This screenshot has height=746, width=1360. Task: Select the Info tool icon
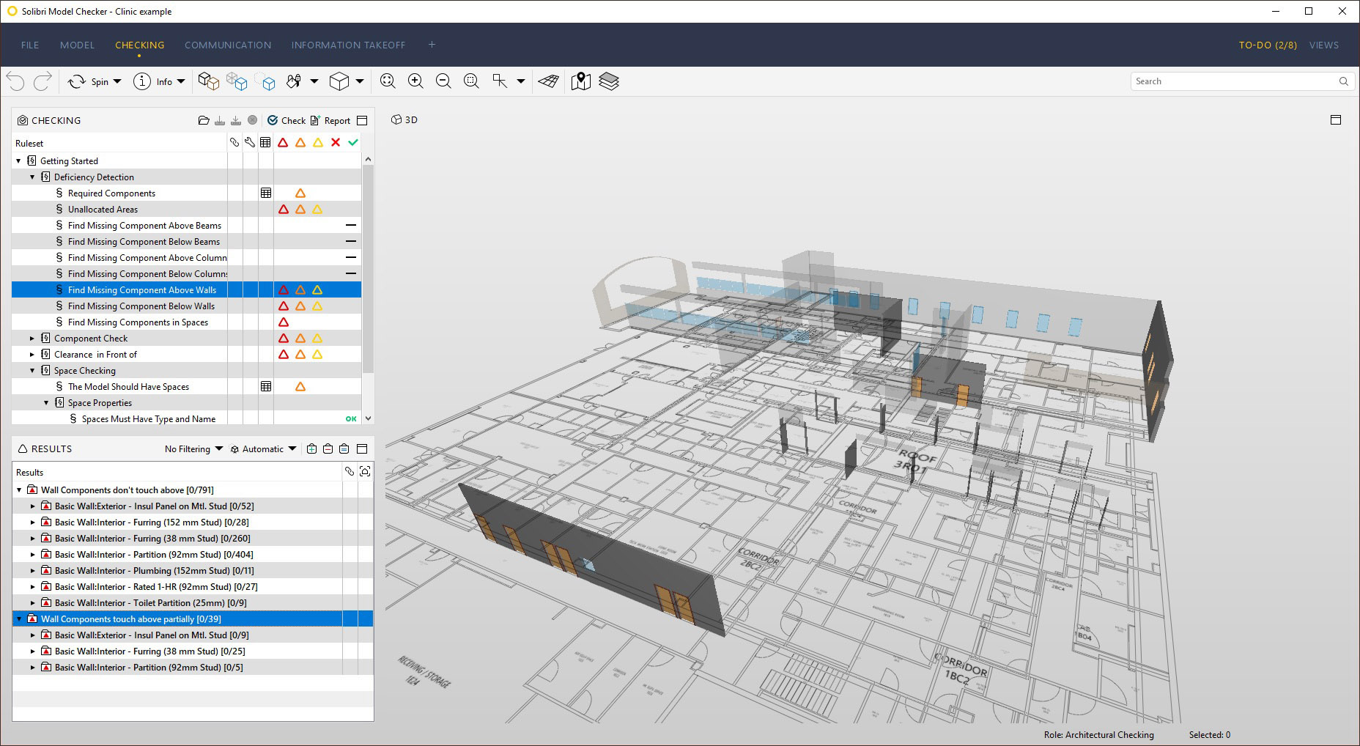pos(141,81)
